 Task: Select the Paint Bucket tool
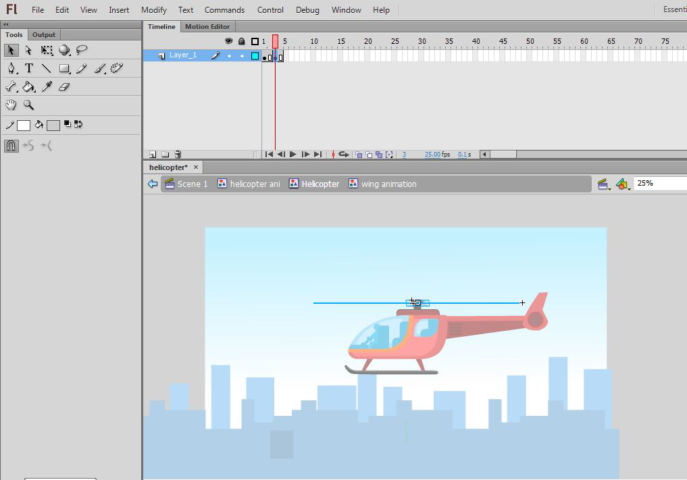click(29, 87)
